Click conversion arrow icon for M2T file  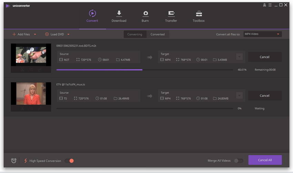(x=150, y=57)
